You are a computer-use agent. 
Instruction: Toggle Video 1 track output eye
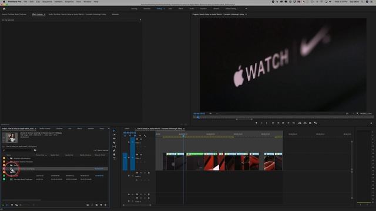(141, 155)
